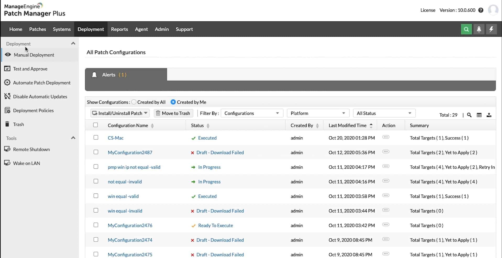Click Deployment Policies sidebar icon
This screenshot has width=502, height=258.
pyautogui.click(x=7, y=110)
